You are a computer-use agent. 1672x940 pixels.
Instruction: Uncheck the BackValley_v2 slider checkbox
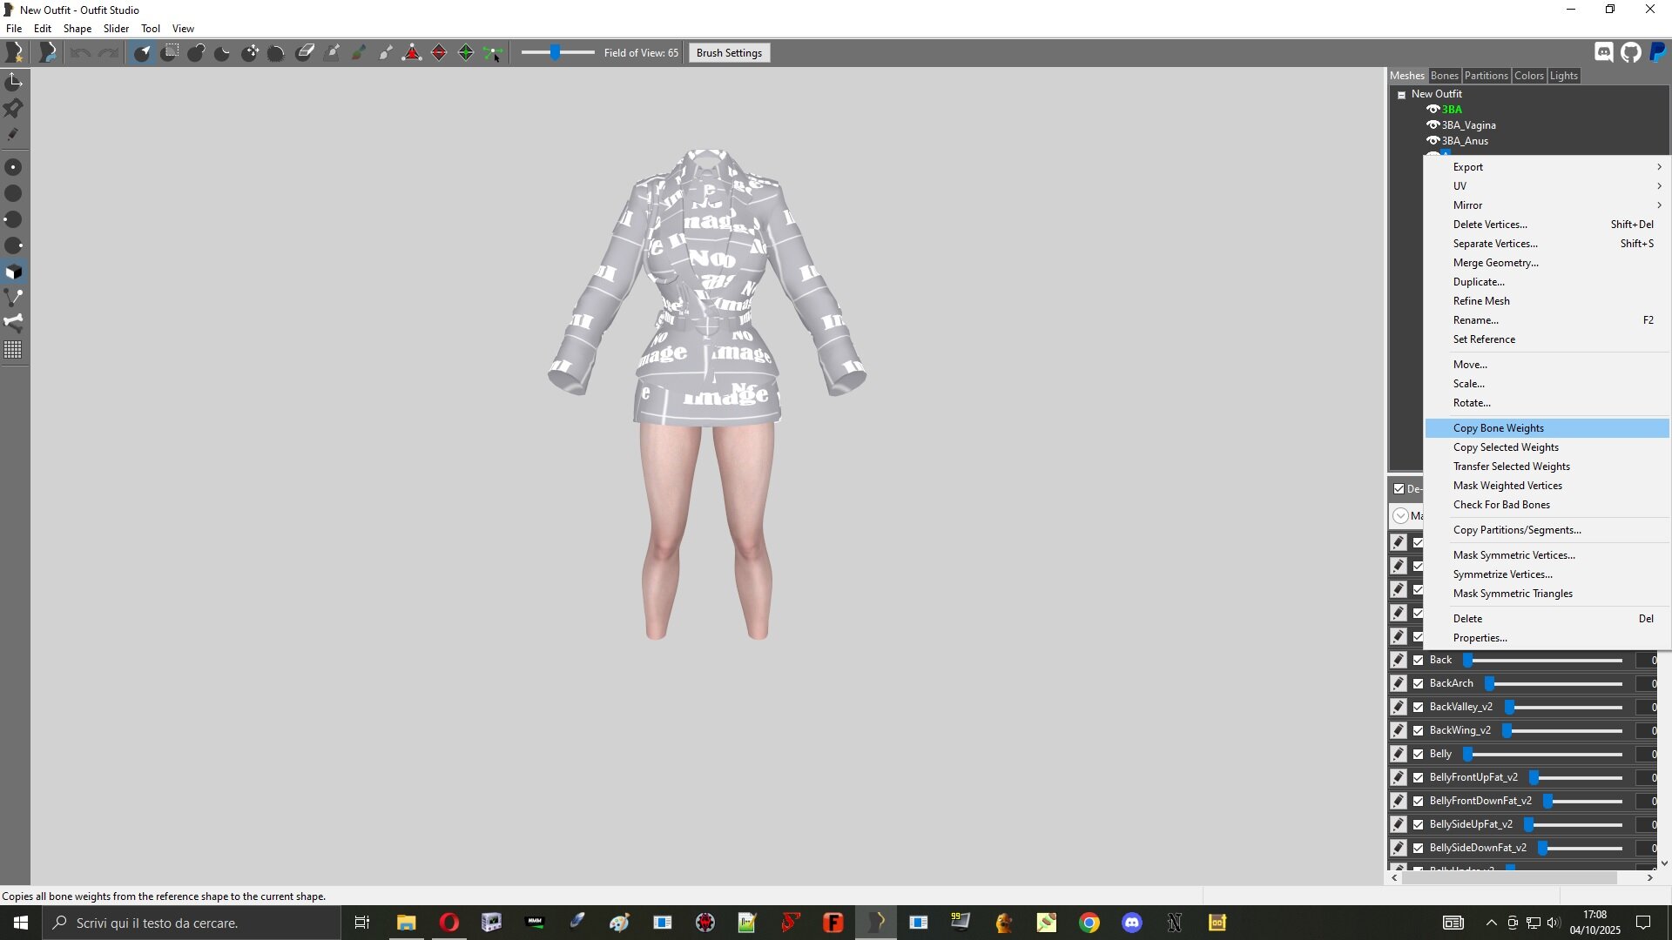tap(1419, 707)
